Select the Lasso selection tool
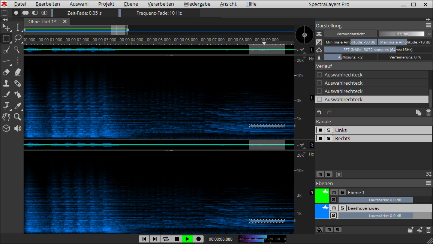Image resolution: width=433 pixels, height=244 pixels. (18, 38)
